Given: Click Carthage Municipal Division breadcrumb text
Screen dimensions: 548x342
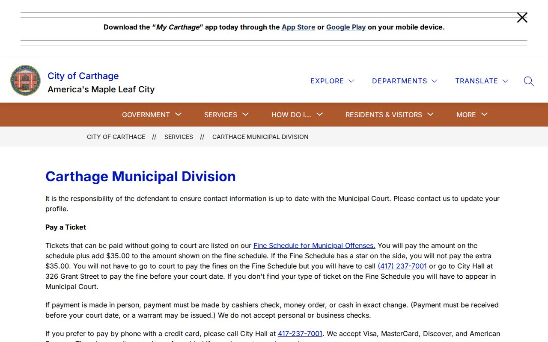Looking at the screenshot, I should click(260, 137).
